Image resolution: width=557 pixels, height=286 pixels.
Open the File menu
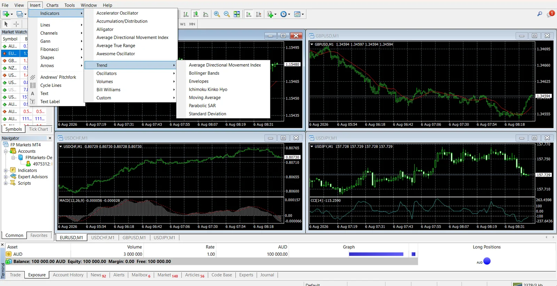pos(5,5)
